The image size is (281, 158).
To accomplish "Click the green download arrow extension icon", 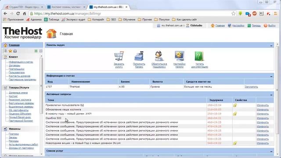I will point(240,14).
